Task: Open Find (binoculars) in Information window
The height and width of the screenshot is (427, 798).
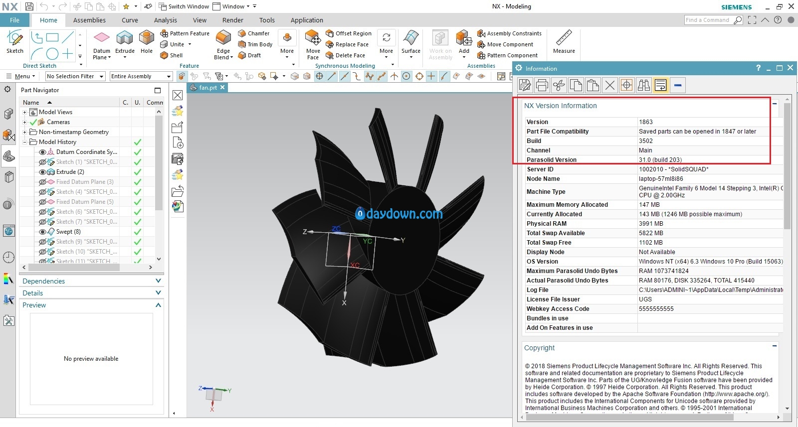Action: (644, 85)
